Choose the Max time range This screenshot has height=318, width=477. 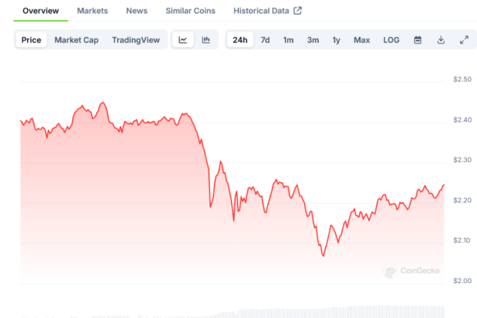tap(361, 40)
